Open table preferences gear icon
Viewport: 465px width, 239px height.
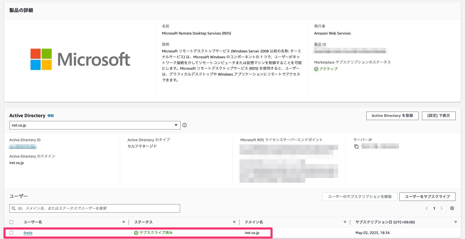pos(452,208)
